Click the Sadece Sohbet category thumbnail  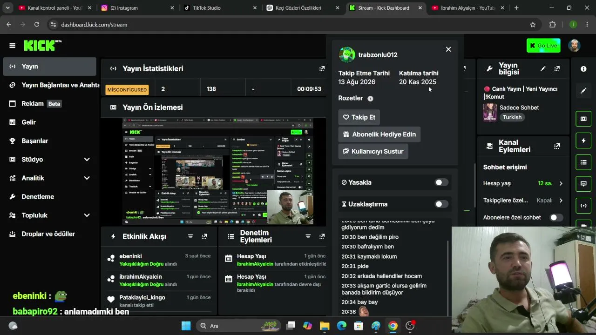[490, 112]
